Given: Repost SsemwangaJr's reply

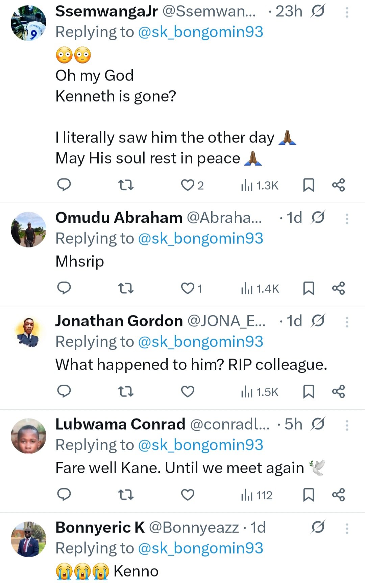Looking at the screenshot, I should click(x=126, y=185).
